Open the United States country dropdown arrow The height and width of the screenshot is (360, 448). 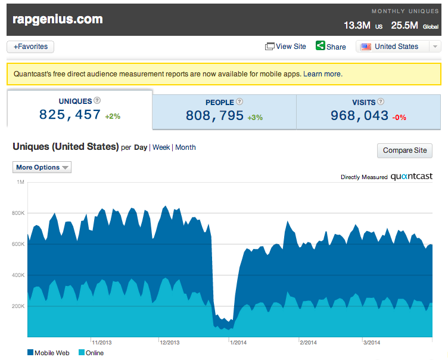point(435,47)
